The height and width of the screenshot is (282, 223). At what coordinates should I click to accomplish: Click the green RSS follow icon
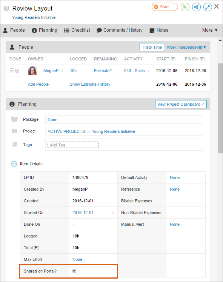[x=185, y=7]
